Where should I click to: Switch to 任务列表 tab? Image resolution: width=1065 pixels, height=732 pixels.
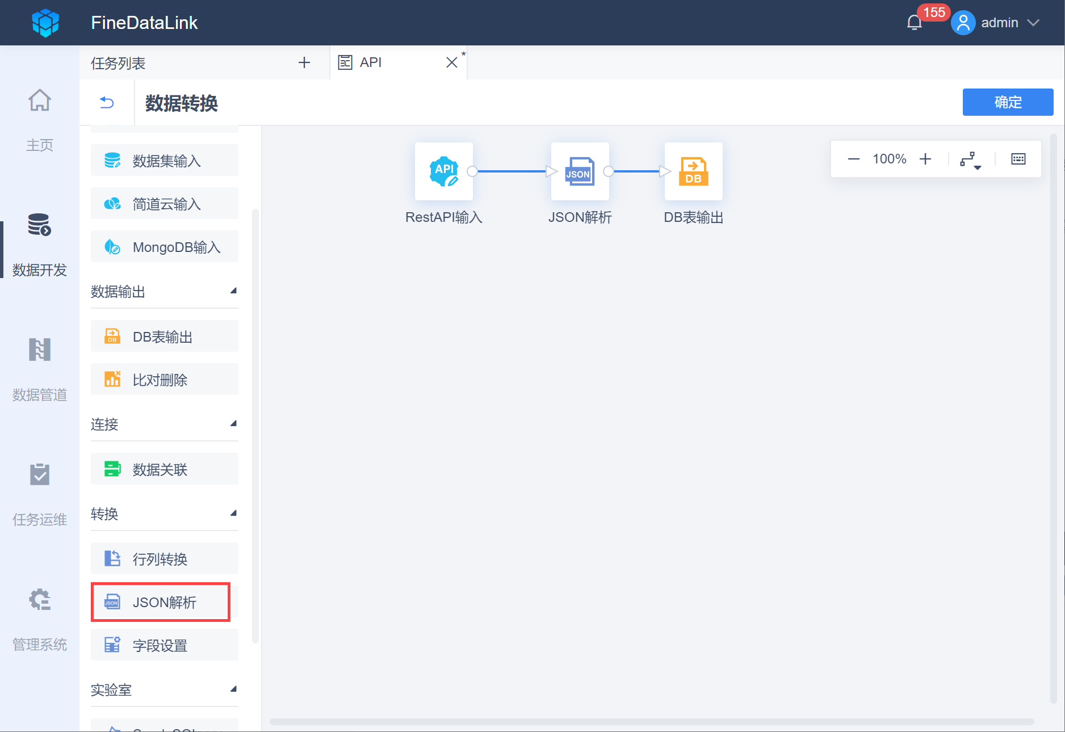click(x=118, y=63)
